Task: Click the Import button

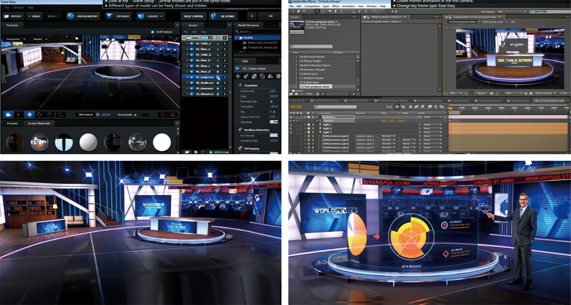Action: (13, 16)
